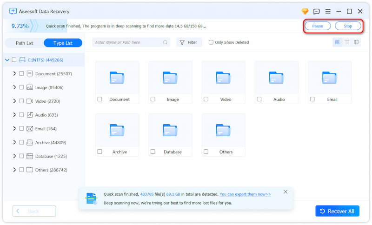Click the premium diamond icon in title bar
The height and width of the screenshot is (225, 372).
click(x=305, y=11)
